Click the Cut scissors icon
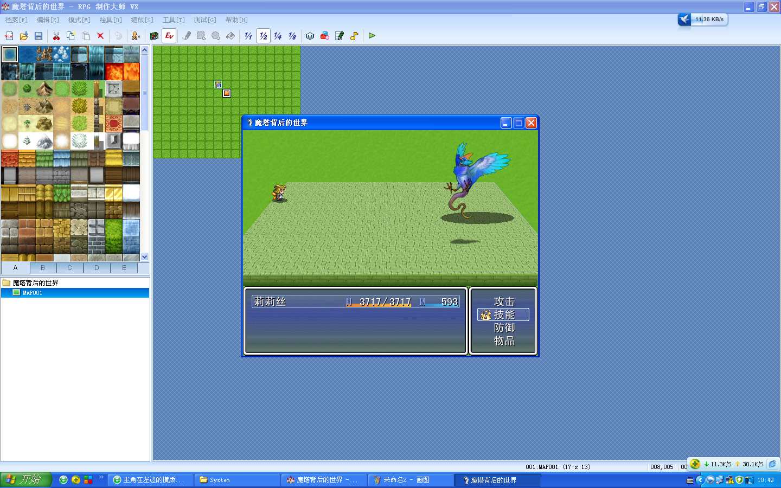The height and width of the screenshot is (488, 781). tap(56, 36)
